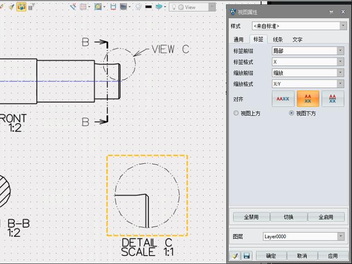Viewport: 352px width, 264px height.
Task: Click the lightbulb icon next to View box
Action: tap(174, 7)
